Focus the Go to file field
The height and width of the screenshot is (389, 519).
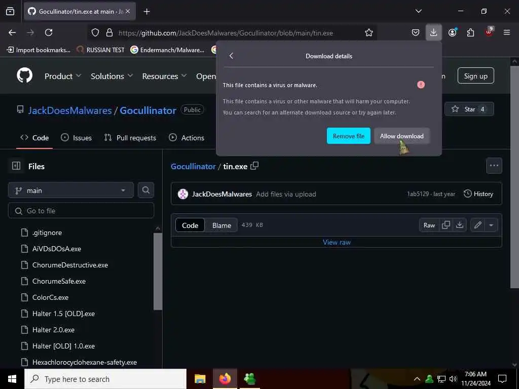[x=81, y=211]
